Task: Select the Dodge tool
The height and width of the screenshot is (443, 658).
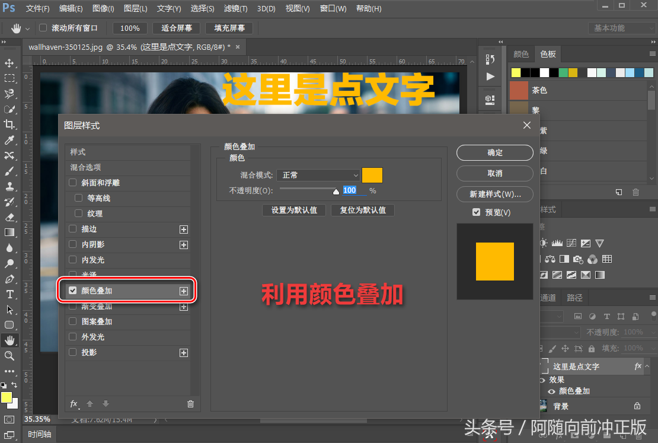Action: coord(9,264)
